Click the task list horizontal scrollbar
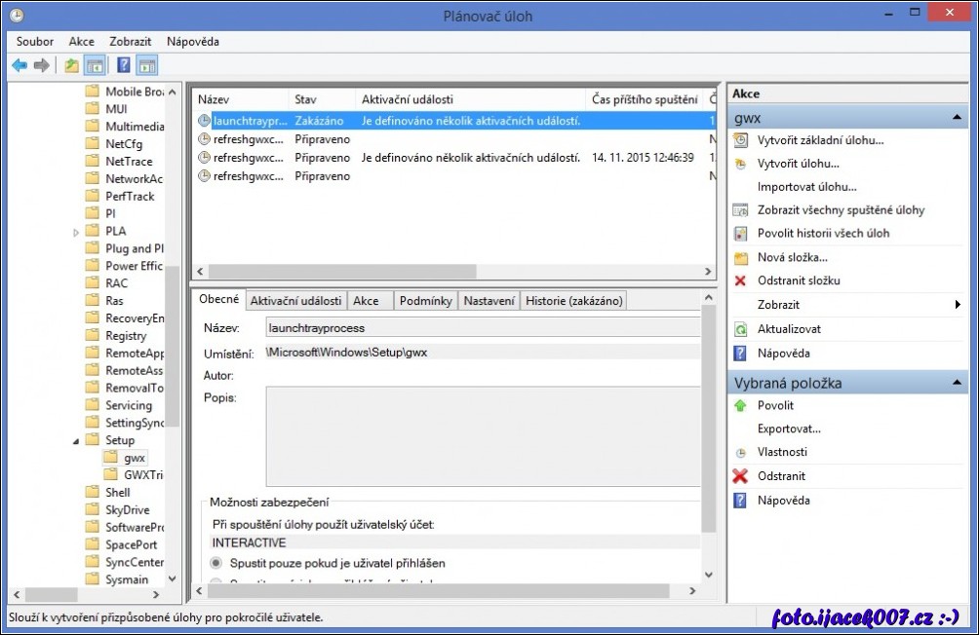Image resolution: width=979 pixels, height=635 pixels. (341, 272)
